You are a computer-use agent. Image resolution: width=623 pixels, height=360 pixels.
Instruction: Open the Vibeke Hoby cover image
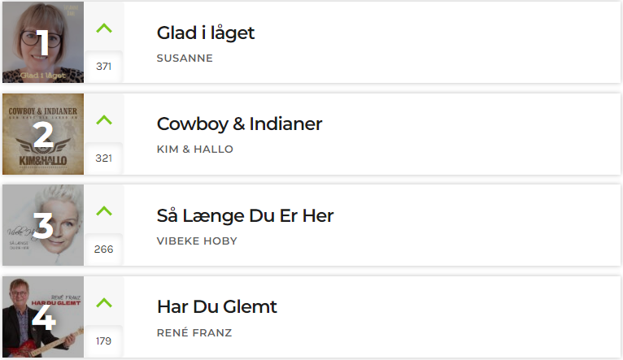pos(43,225)
